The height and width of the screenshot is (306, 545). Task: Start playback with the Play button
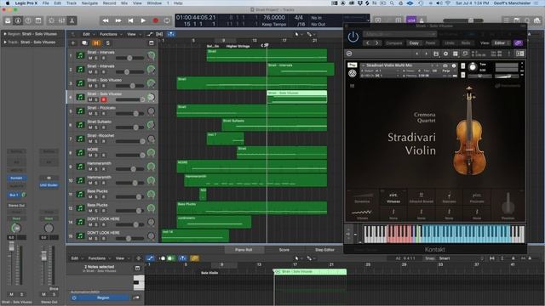pyautogui.click(x=143, y=20)
